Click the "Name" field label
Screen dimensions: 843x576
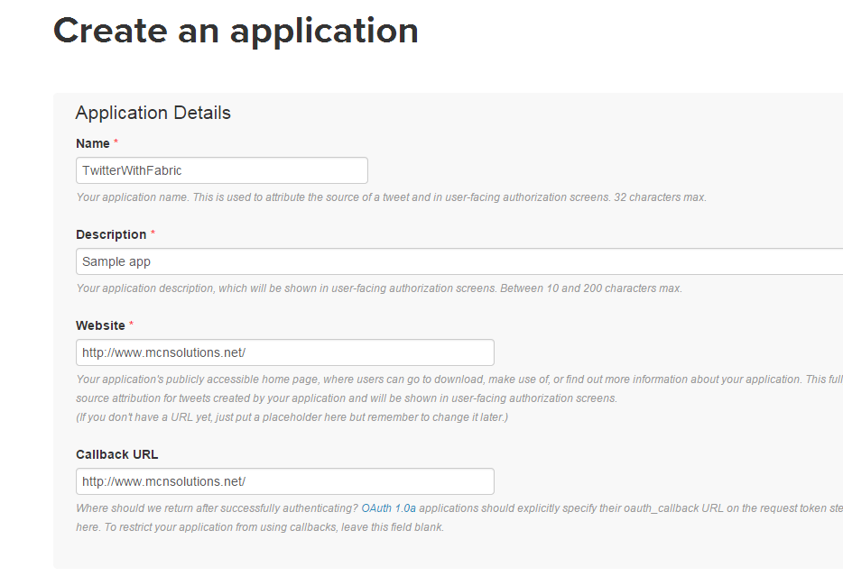(93, 143)
